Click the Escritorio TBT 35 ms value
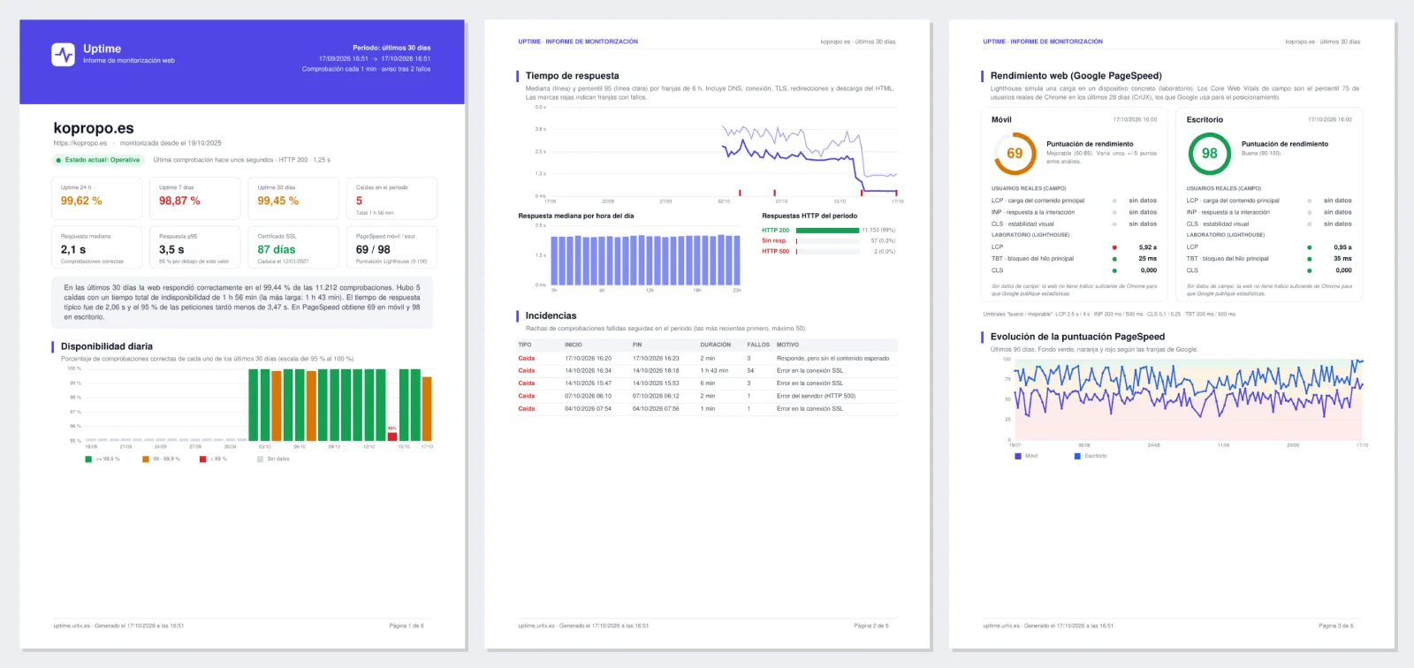Image resolution: width=1414 pixels, height=668 pixels. pos(1343,259)
